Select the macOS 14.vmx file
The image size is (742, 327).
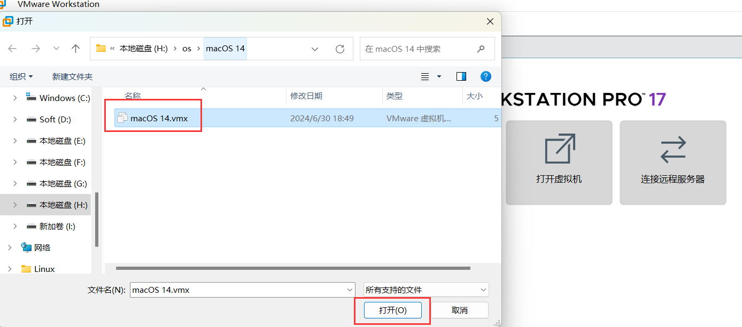pos(159,118)
